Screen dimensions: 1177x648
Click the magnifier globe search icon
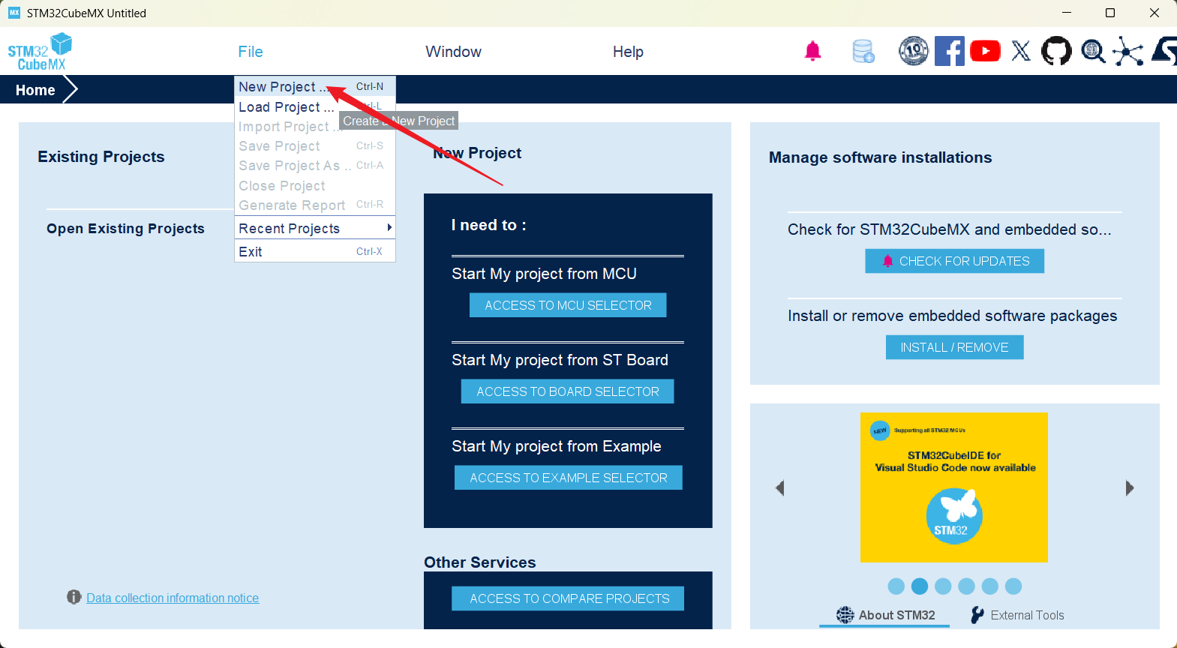tap(1093, 51)
